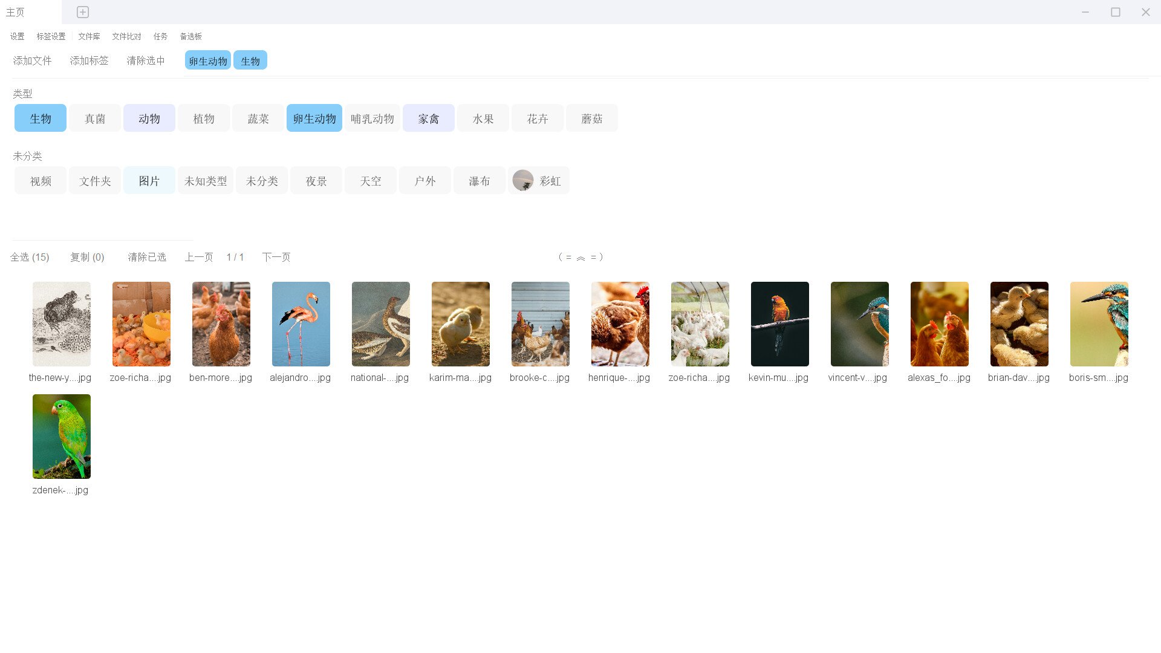
Task: Click the rainbow circle icon on 彩虹 tag
Action: (x=523, y=180)
